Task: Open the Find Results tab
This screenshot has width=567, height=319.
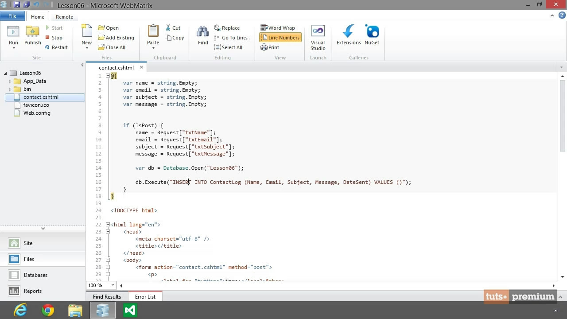Action: [x=107, y=297]
